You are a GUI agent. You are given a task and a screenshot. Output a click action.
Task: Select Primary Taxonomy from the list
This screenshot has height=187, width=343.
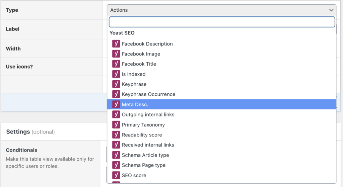[221, 124]
